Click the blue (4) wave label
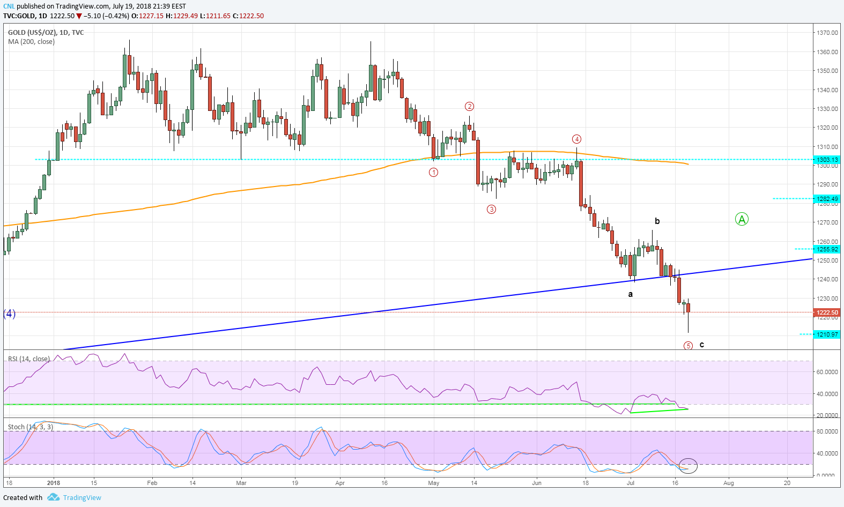This screenshot has width=844, height=507. [10, 314]
